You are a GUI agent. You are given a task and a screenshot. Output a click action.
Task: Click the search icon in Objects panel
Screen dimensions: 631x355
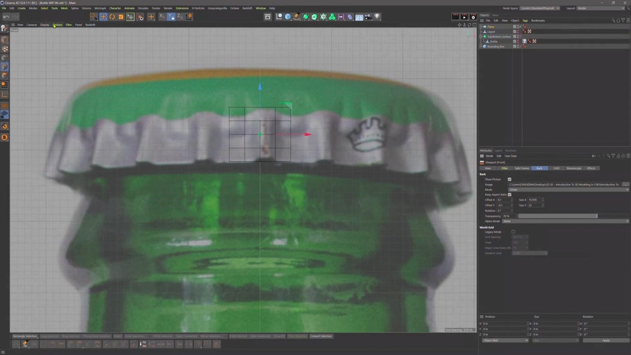point(614,20)
